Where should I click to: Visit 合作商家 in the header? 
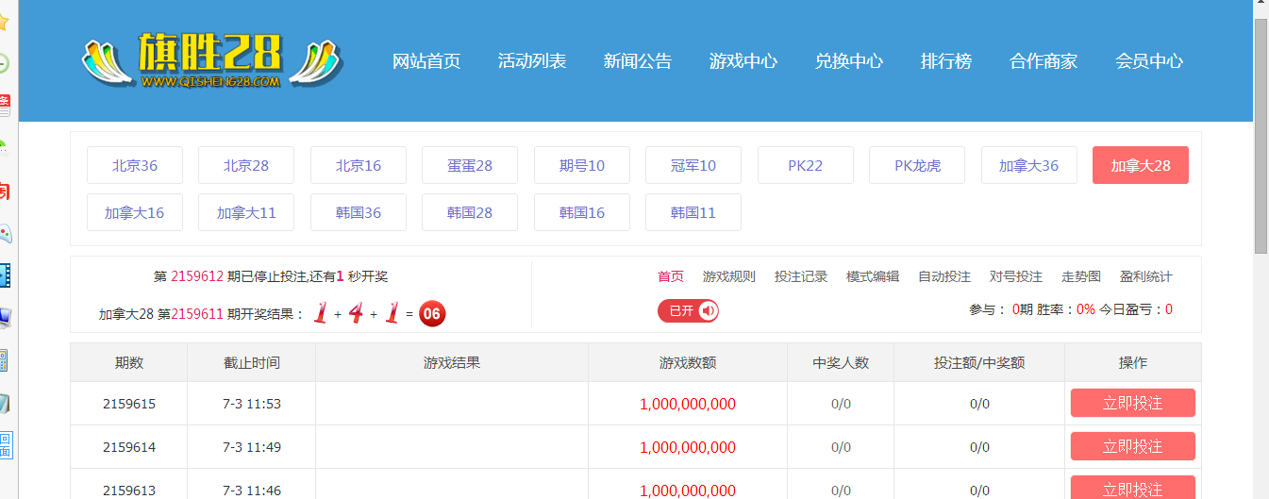coord(1044,61)
